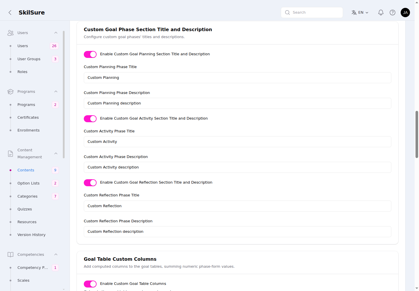The height and width of the screenshot is (291, 419).
Task: Edit Custom Activity Phase Description field
Action: point(237,167)
